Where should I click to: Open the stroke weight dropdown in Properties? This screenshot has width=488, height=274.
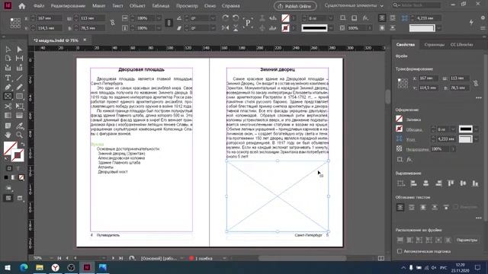[x=453, y=129]
